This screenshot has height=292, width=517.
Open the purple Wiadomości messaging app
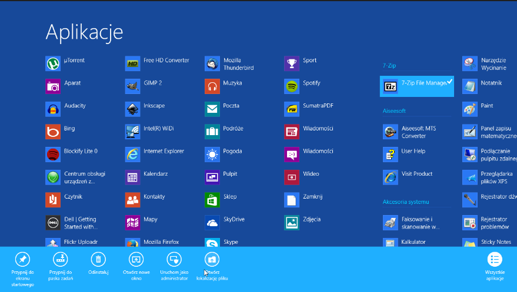tap(292, 155)
